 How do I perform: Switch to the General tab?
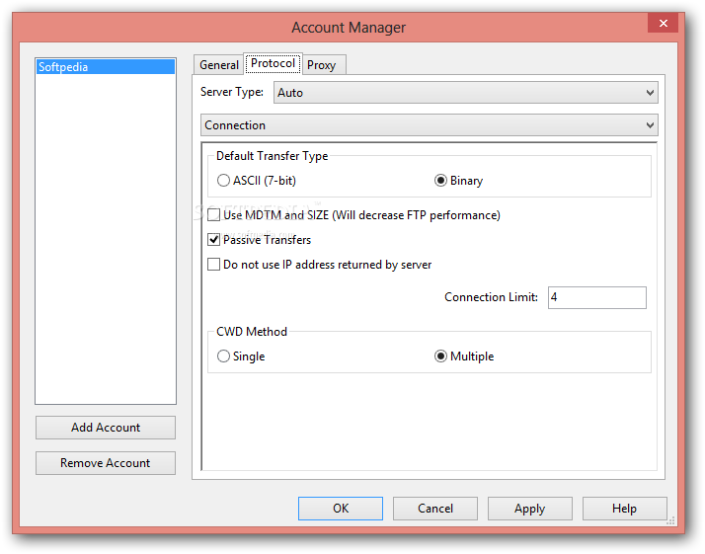(x=219, y=65)
